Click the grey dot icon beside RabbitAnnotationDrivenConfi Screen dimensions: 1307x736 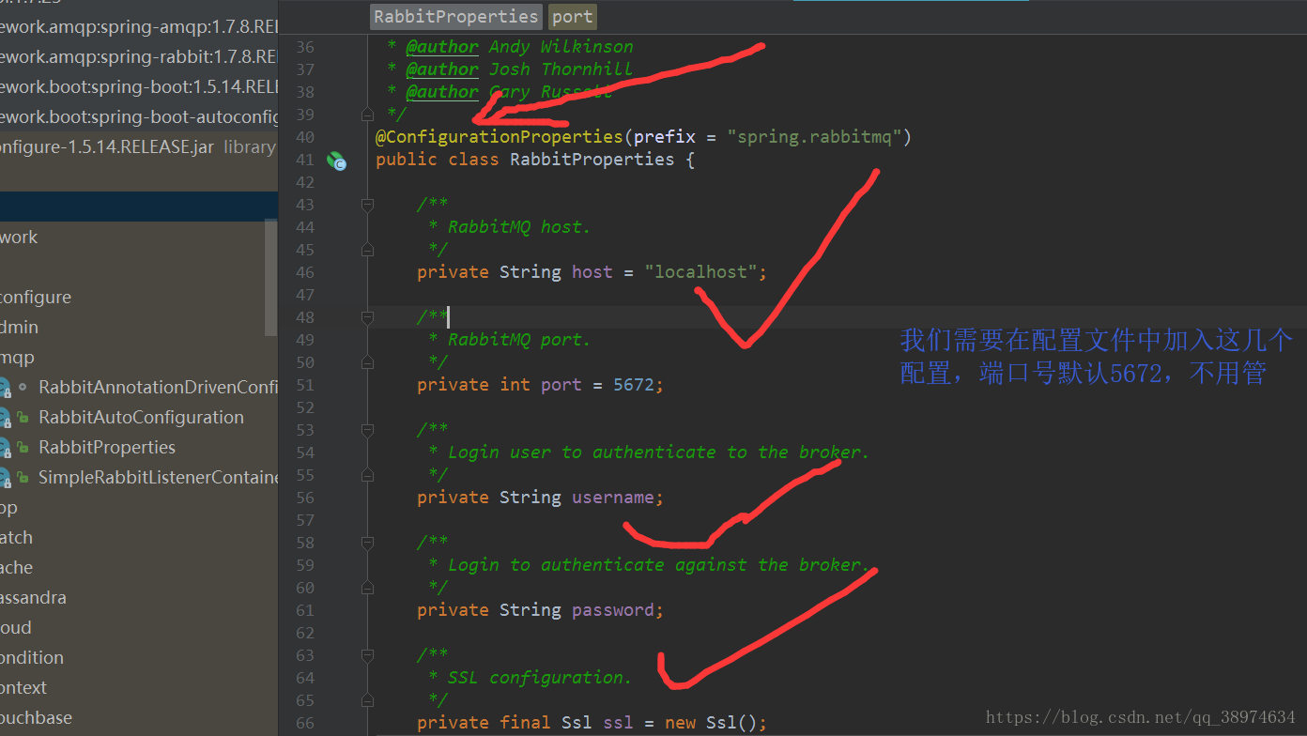(22, 387)
